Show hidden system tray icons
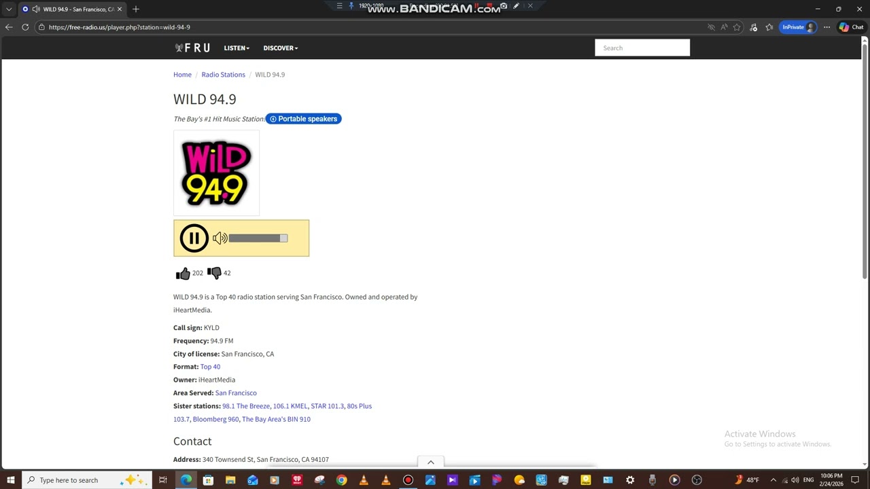 pyautogui.click(x=773, y=480)
